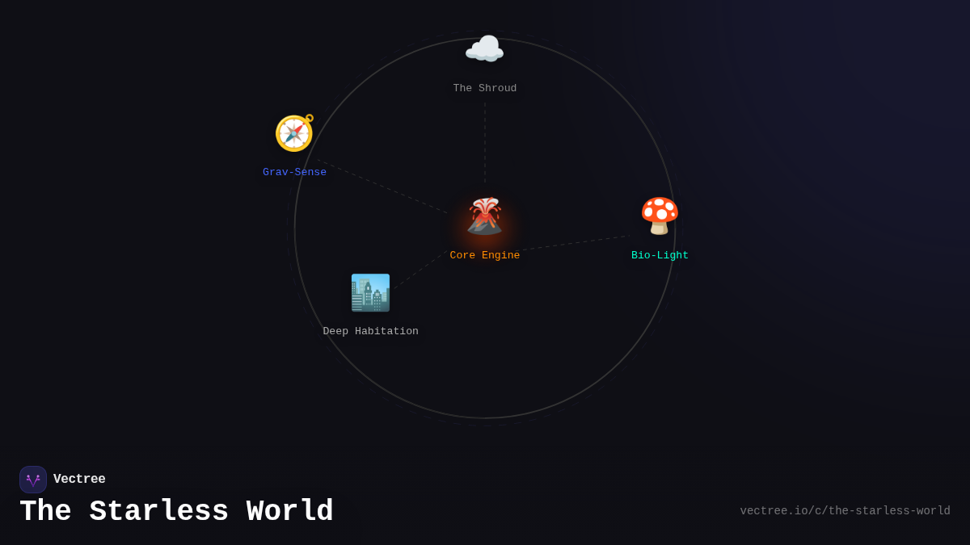Select the glowing Core Engine node
The width and height of the screenshot is (970, 545).
(484, 215)
